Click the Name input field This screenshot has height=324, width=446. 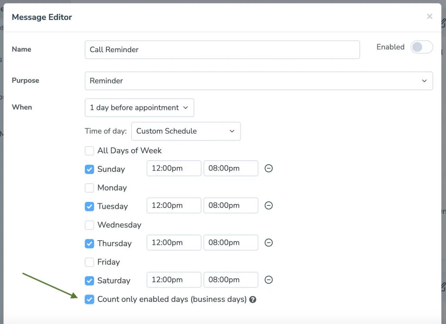(222, 50)
